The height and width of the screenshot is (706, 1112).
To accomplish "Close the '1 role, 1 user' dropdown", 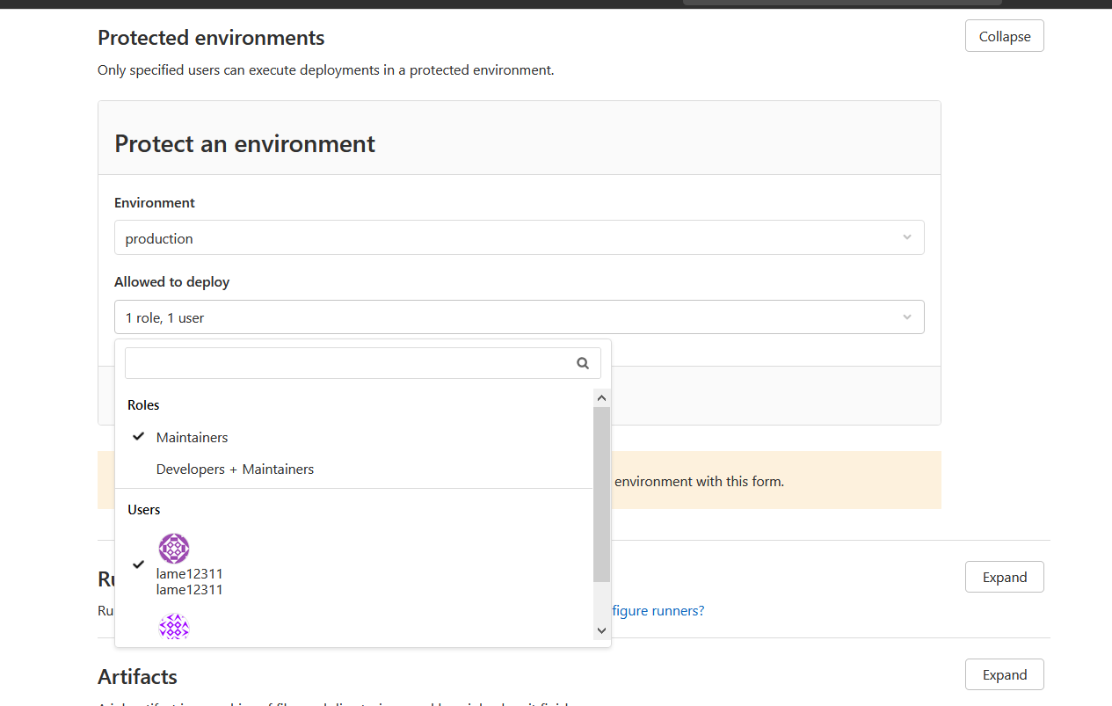I will pyautogui.click(x=519, y=317).
